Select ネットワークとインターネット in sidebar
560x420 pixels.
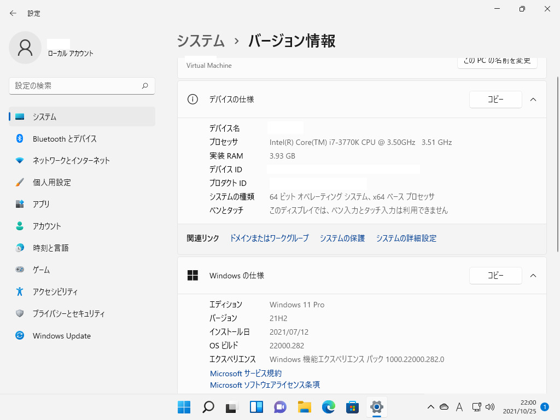(x=71, y=161)
